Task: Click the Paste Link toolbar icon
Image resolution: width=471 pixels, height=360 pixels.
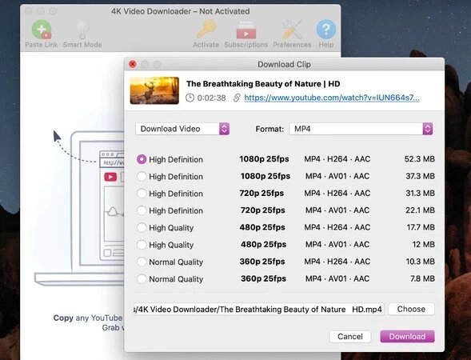Action: click(42, 30)
